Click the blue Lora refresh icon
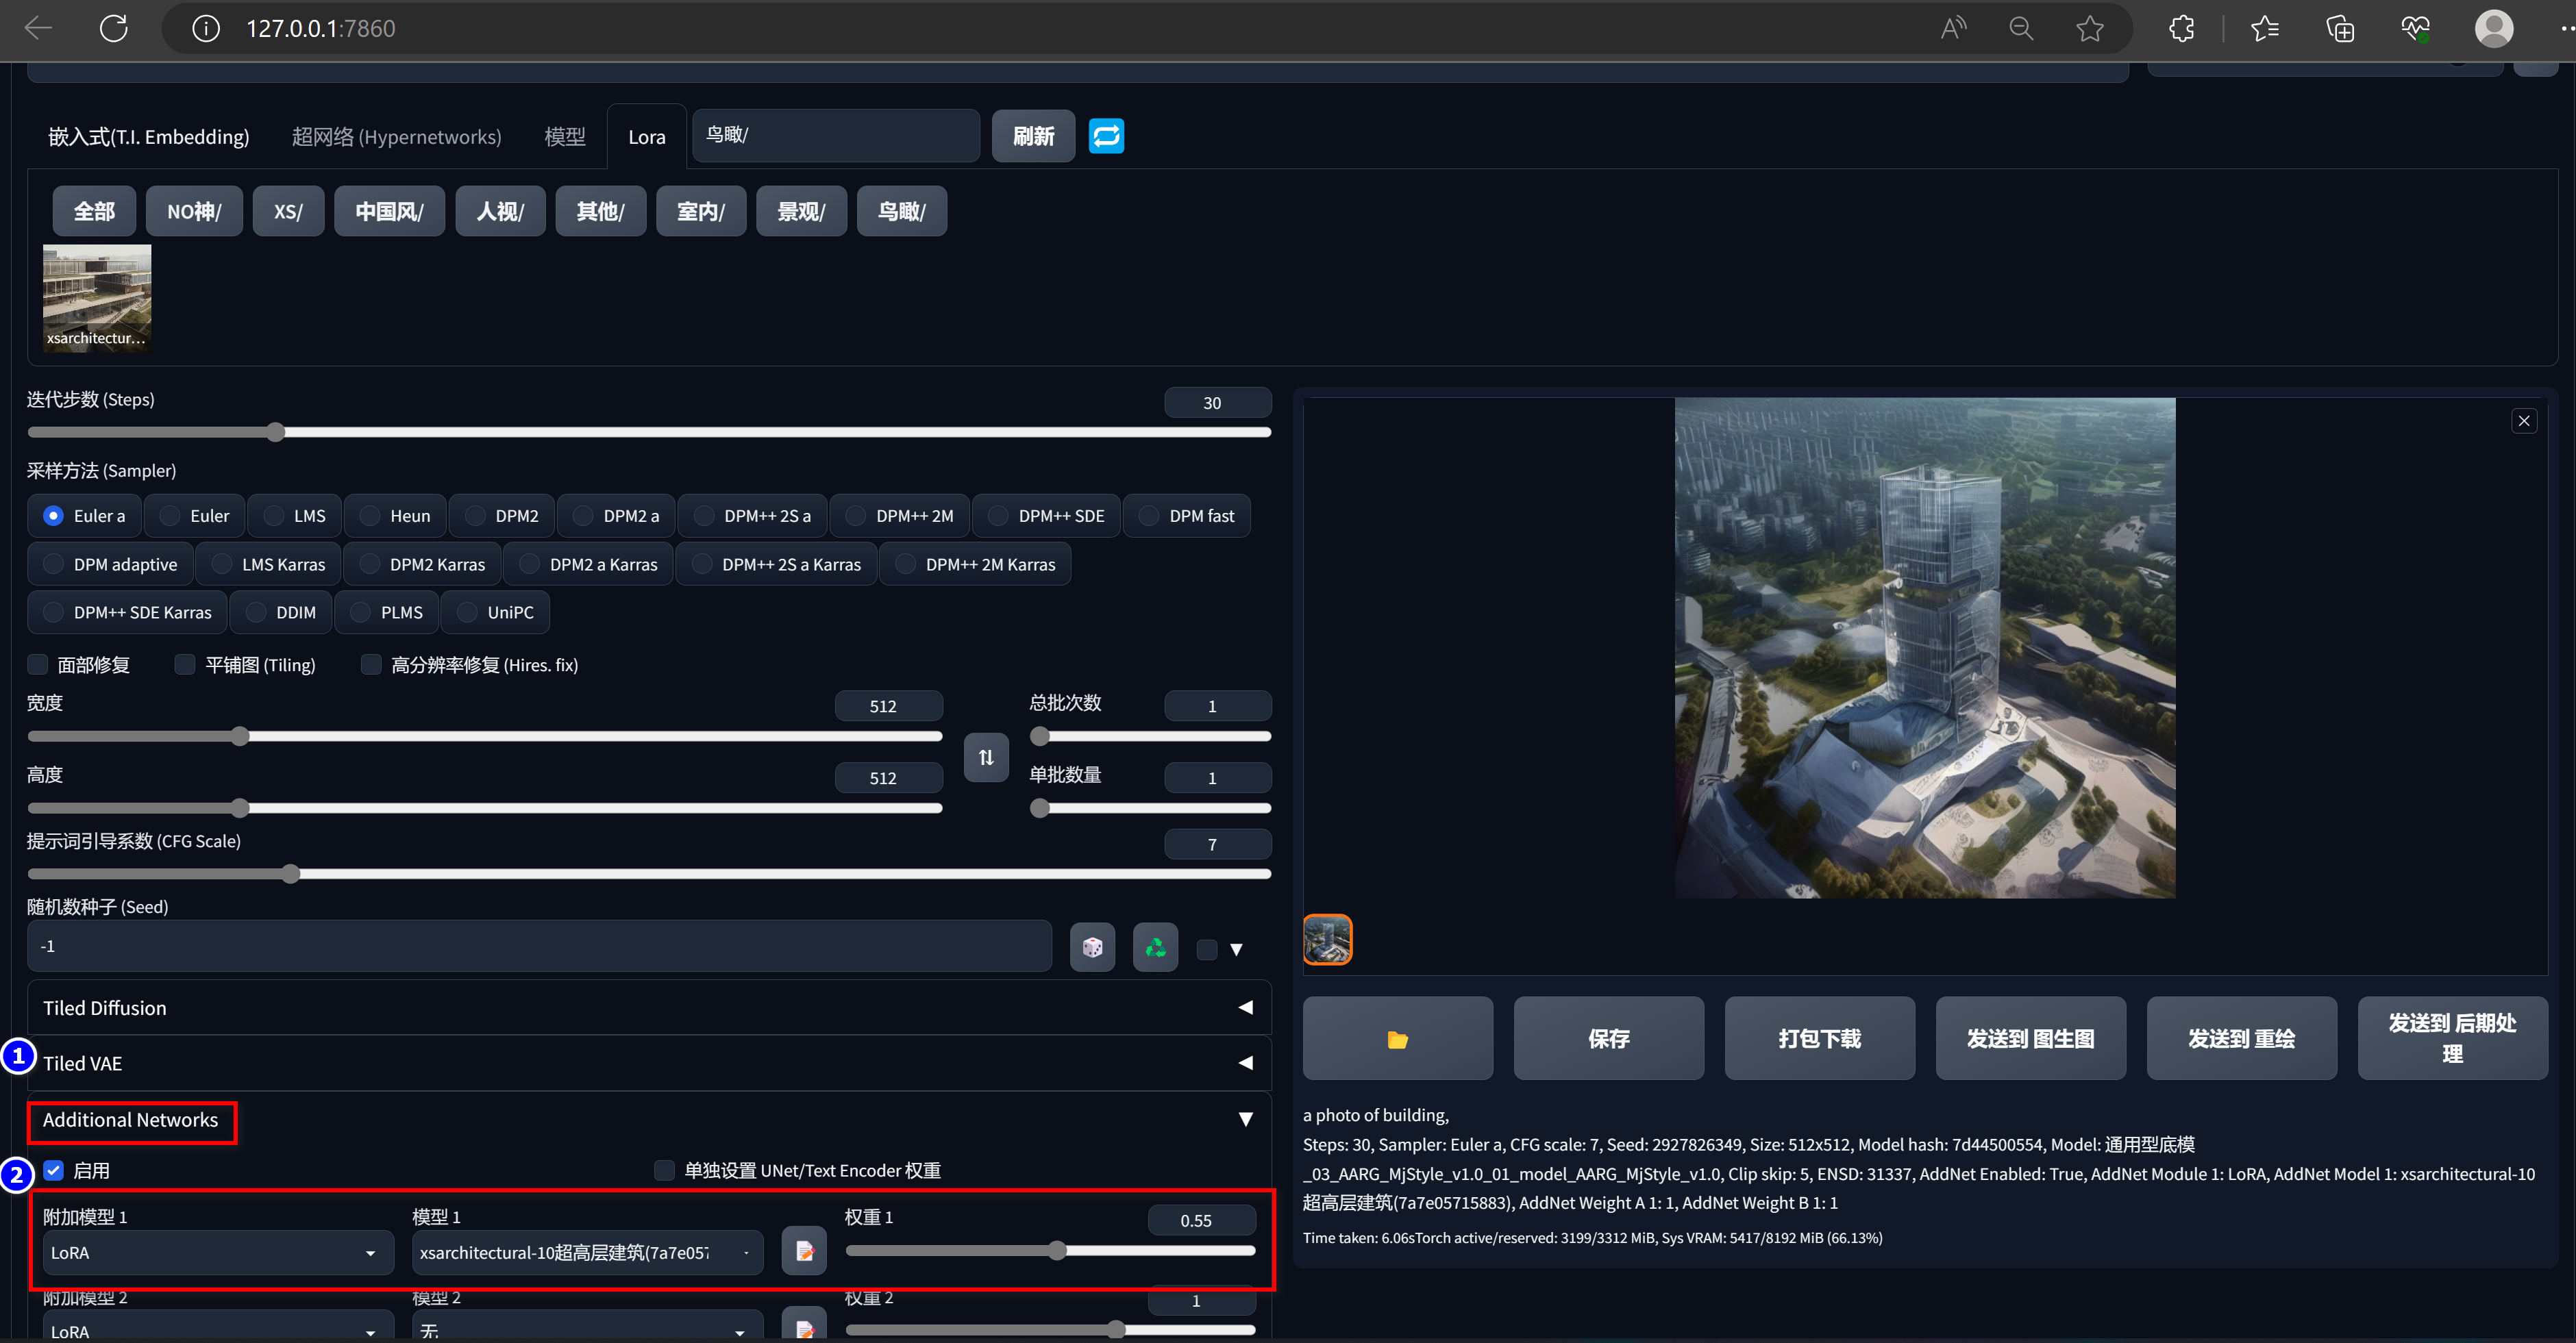The image size is (2576, 1343). (1106, 136)
